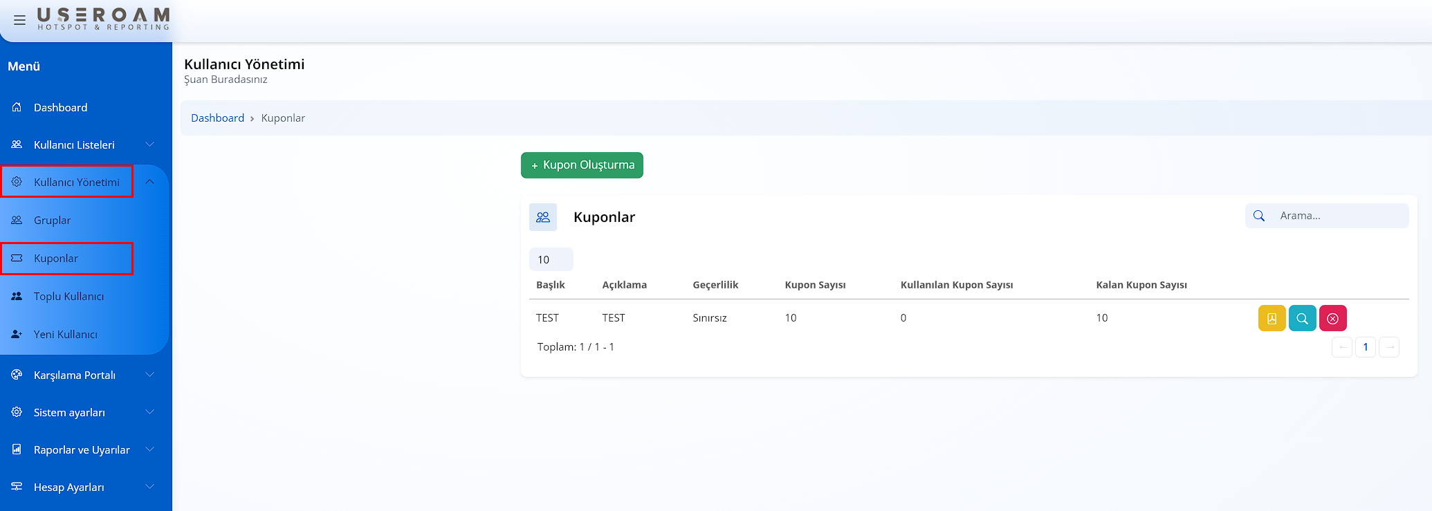Viewport: 1432px width, 511px height.
Task: Click the red delete coupon icon
Action: click(x=1332, y=318)
